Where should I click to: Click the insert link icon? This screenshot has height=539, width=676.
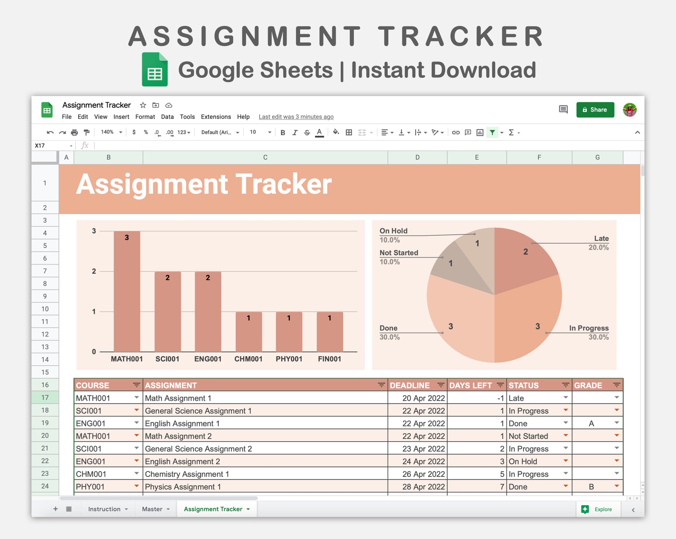455,132
